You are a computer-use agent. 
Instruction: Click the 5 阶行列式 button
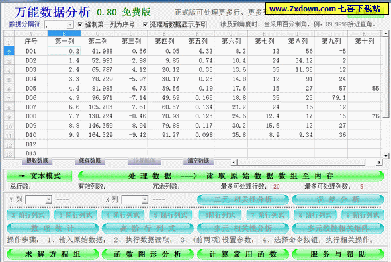171,215
